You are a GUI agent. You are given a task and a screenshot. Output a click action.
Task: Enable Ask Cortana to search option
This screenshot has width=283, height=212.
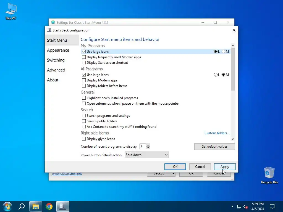(x=84, y=127)
